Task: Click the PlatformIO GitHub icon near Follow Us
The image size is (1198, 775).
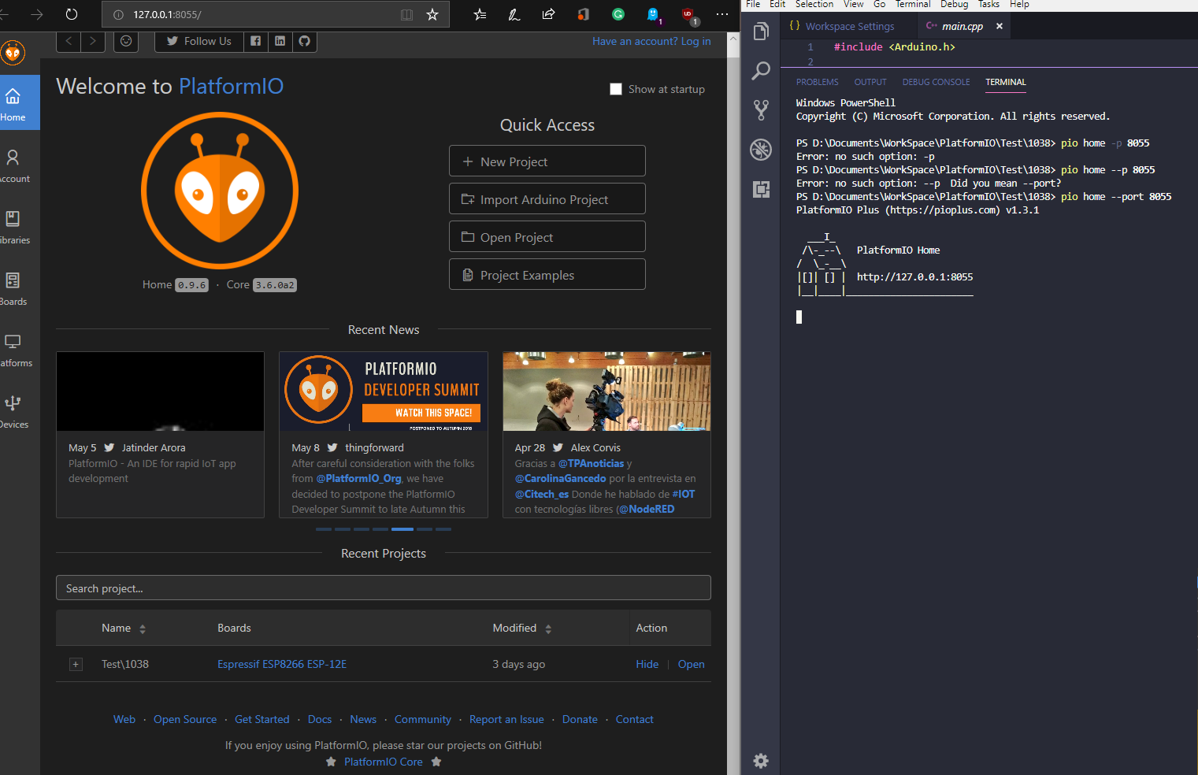Action: [305, 41]
